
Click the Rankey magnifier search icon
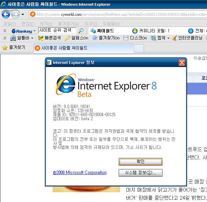(x=81, y=31)
